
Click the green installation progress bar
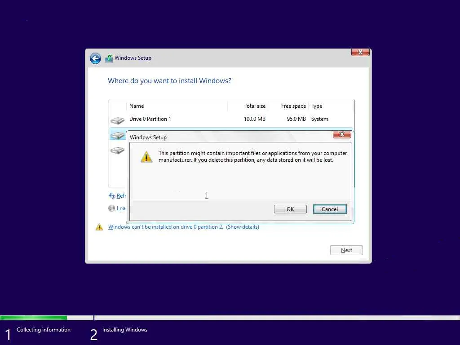click(33, 318)
